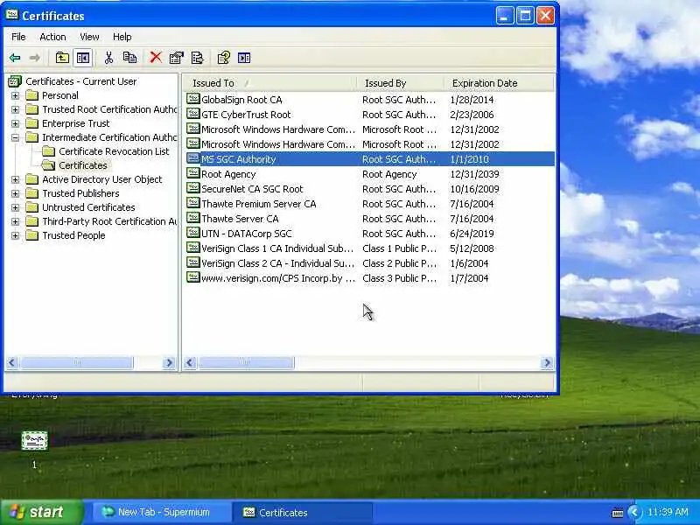Sort by the Issued To column header
Screen dimensions: 700x525
pos(269,83)
